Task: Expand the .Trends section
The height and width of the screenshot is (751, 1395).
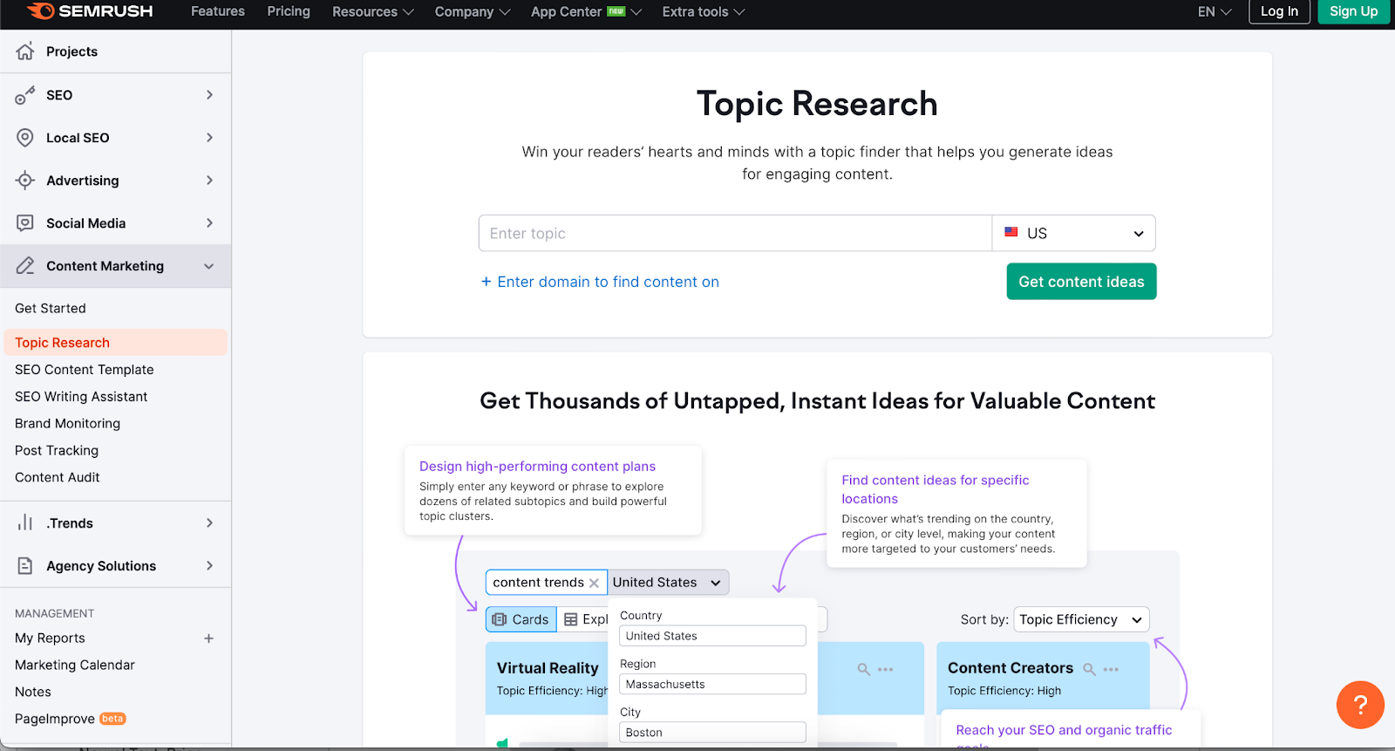Action: 209,523
